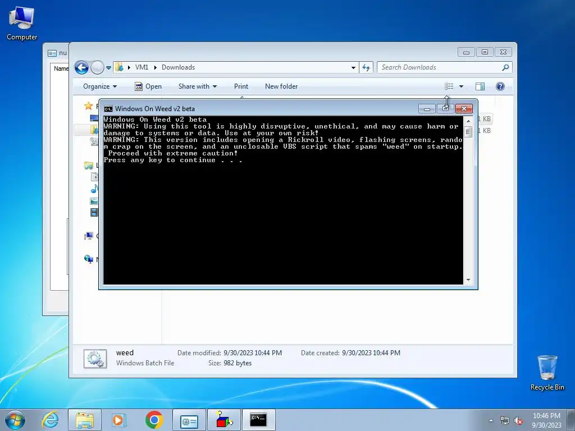The image size is (575, 431).
Task: Show hidden tray icons arrow
Action: coord(491,420)
